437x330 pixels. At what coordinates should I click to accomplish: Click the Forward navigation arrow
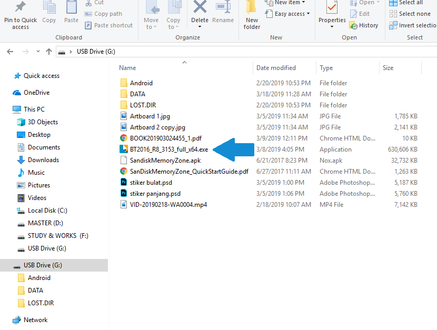[26, 52]
